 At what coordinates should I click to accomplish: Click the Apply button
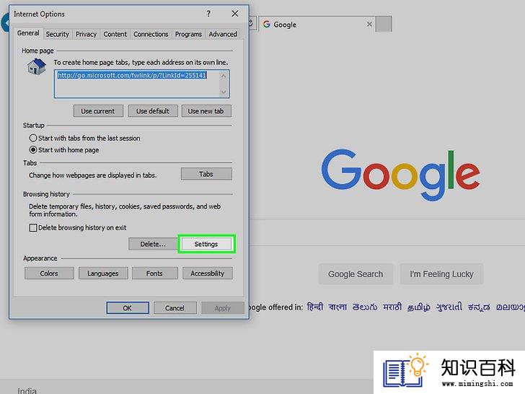(223, 308)
